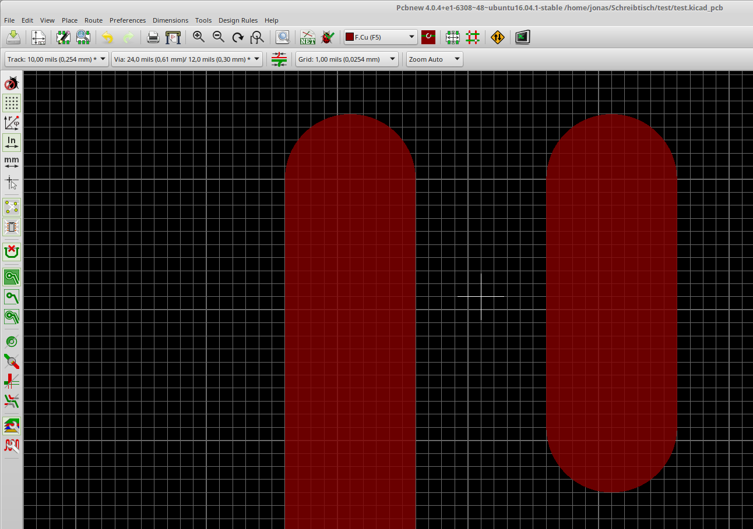
Task: Run the design rules check ladybug
Action: coord(328,38)
